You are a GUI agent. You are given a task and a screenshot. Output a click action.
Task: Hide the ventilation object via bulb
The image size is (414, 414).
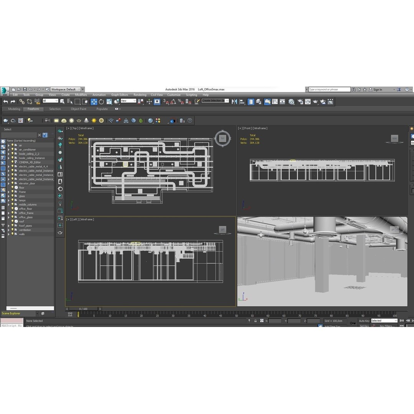[12, 230]
